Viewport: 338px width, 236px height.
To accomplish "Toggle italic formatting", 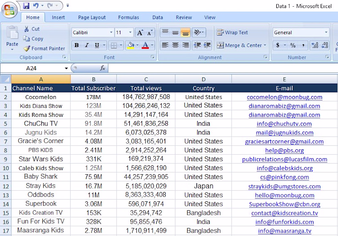I will (x=87, y=45).
